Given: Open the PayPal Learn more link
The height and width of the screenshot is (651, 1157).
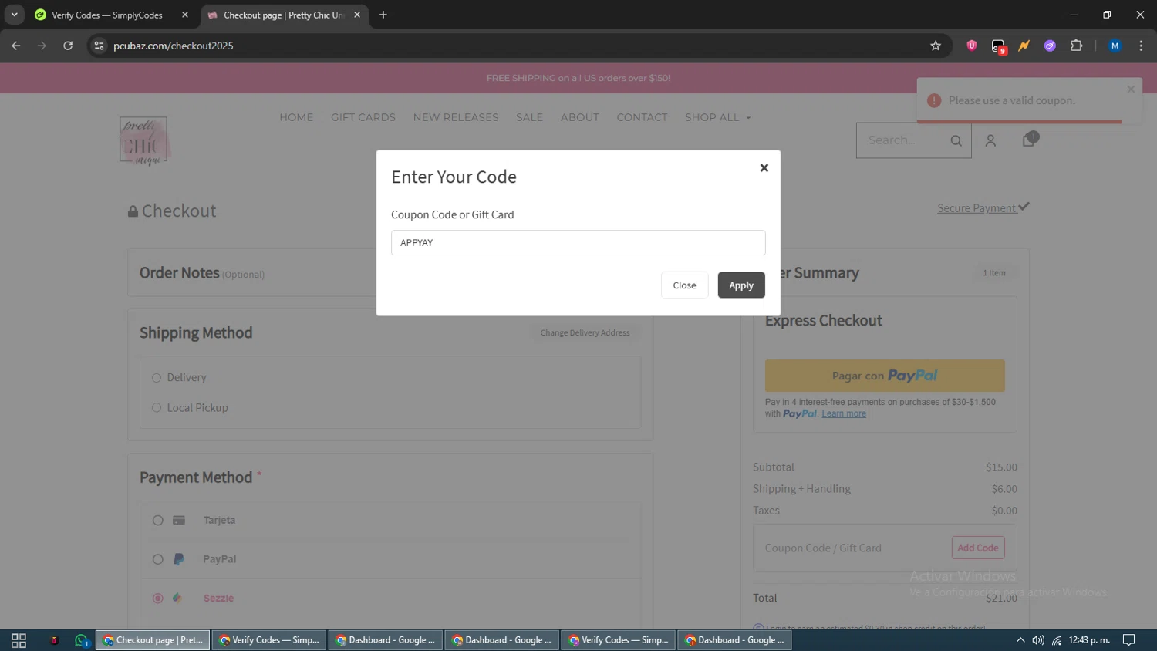Looking at the screenshot, I should click(844, 413).
